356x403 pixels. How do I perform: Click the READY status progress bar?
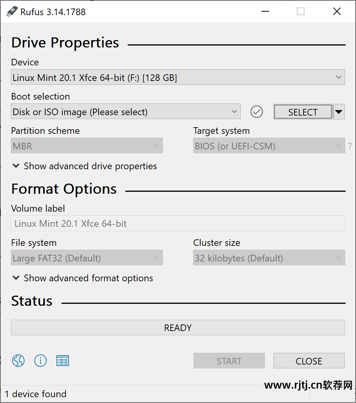(178, 328)
